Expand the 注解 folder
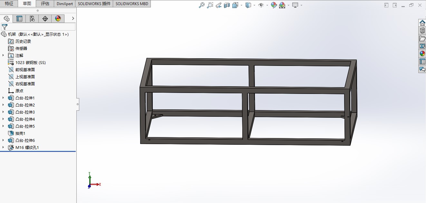Viewport: 426px width, 203px height. 3,55
